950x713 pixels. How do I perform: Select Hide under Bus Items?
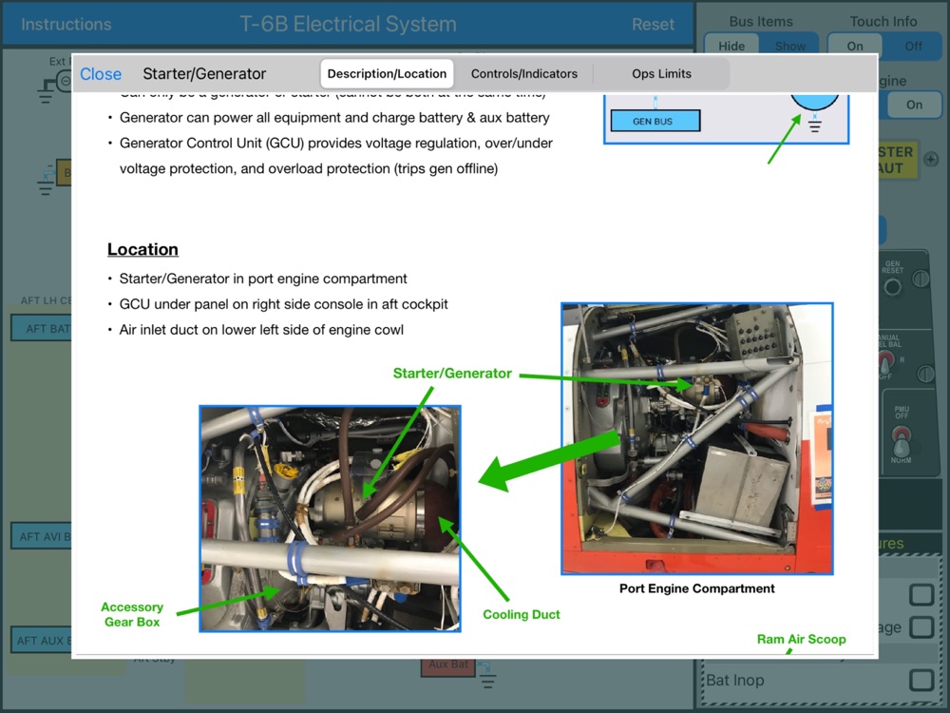click(731, 46)
